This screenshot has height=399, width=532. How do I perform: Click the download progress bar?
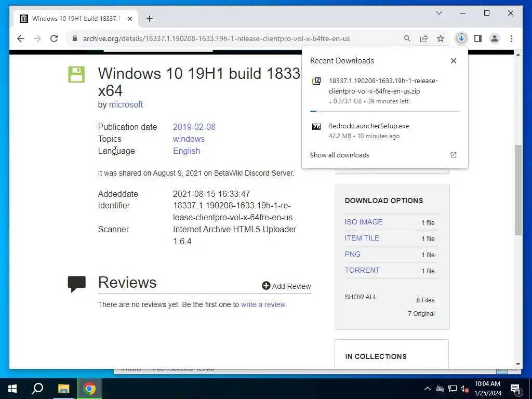coord(384,111)
